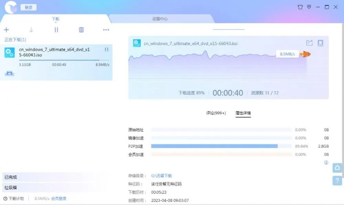344x205 pixels.
Task: Open the skin (shirt) icon in title bar
Action: click(x=300, y=7)
